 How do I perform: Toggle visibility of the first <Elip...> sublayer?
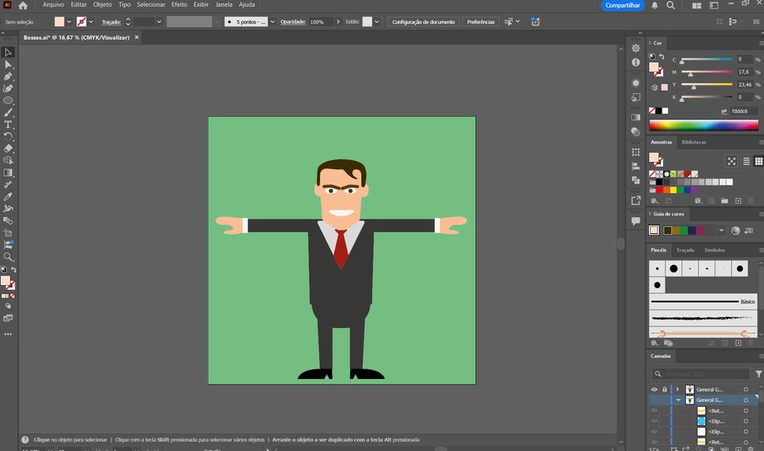click(654, 421)
